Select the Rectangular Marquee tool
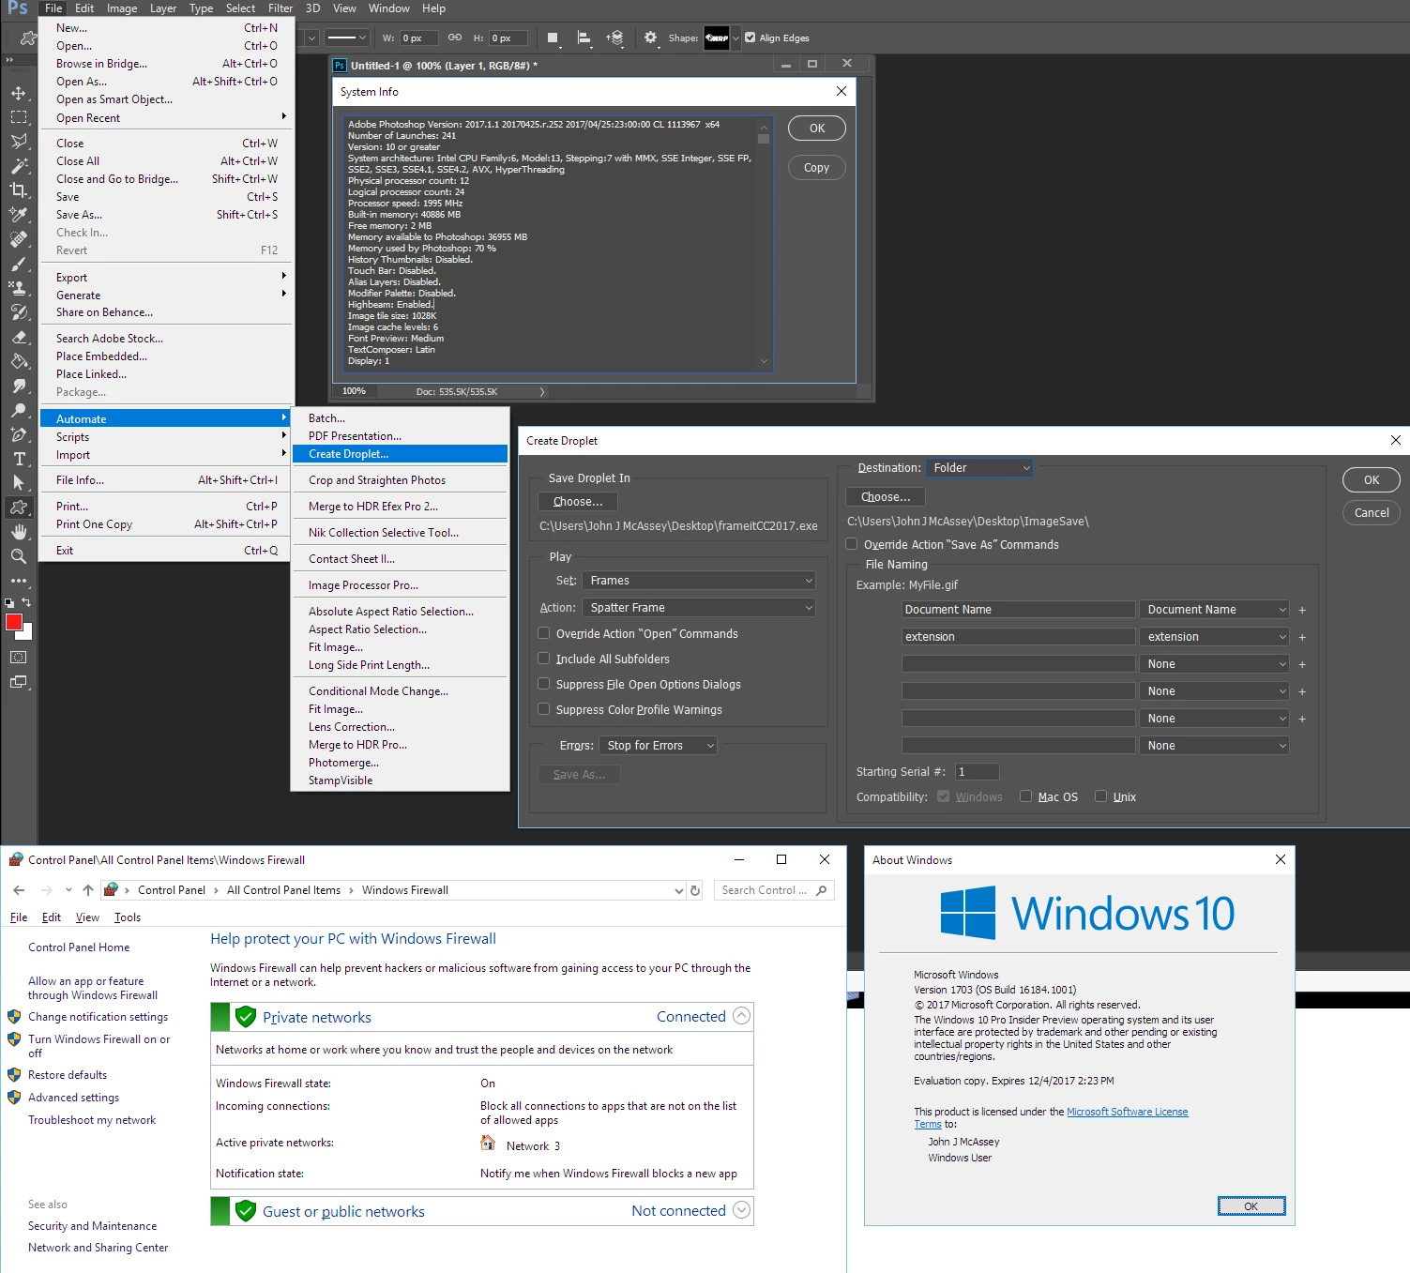The width and height of the screenshot is (1410, 1273). pos(18,117)
